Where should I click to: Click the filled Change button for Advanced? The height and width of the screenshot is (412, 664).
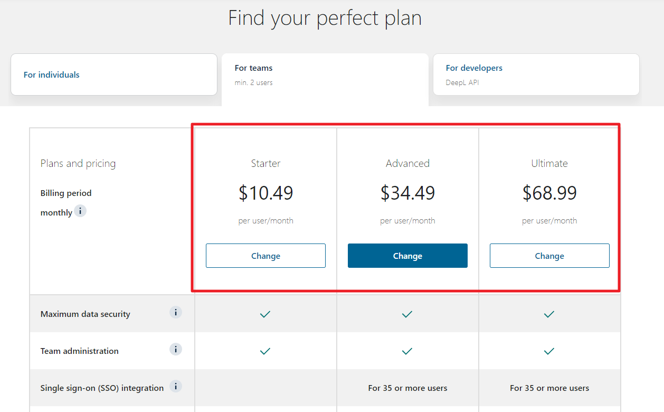(x=407, y=256)
